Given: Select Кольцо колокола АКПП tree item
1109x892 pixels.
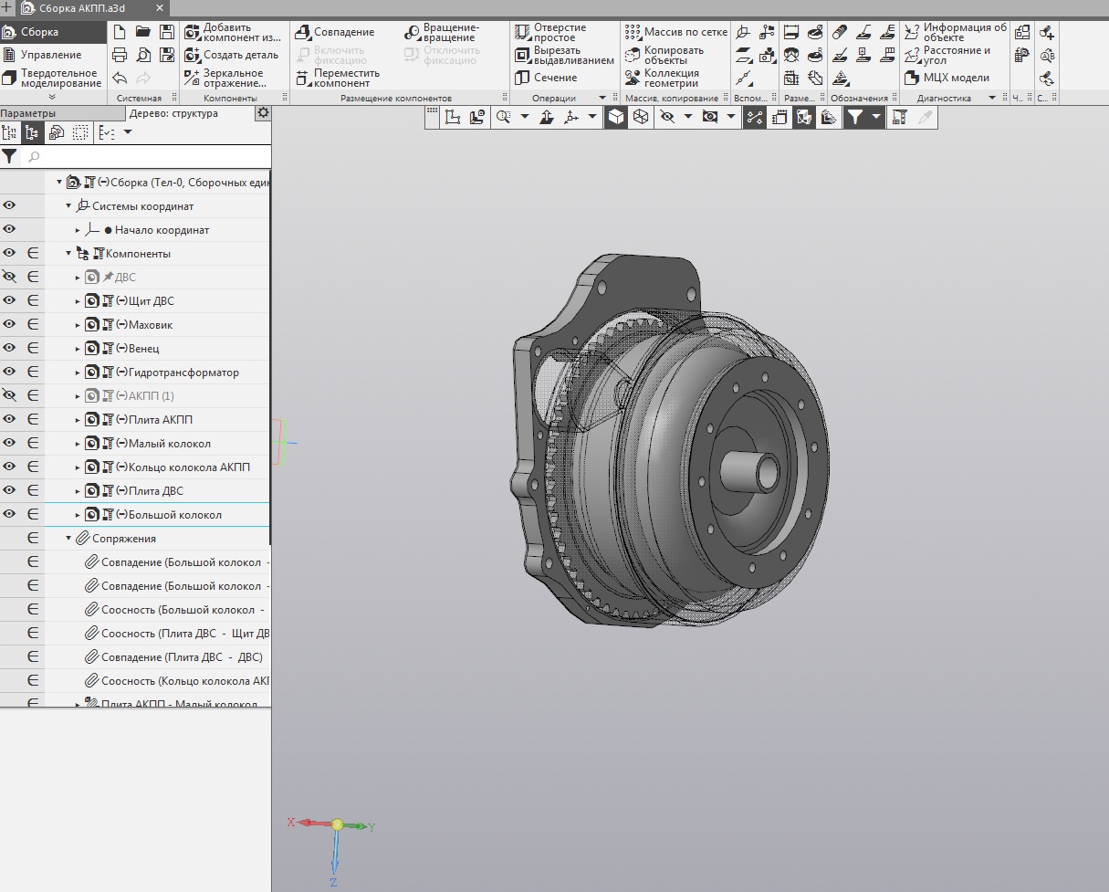Looking at the screenshot, I should pyautogui.click(x=189, y=467).
